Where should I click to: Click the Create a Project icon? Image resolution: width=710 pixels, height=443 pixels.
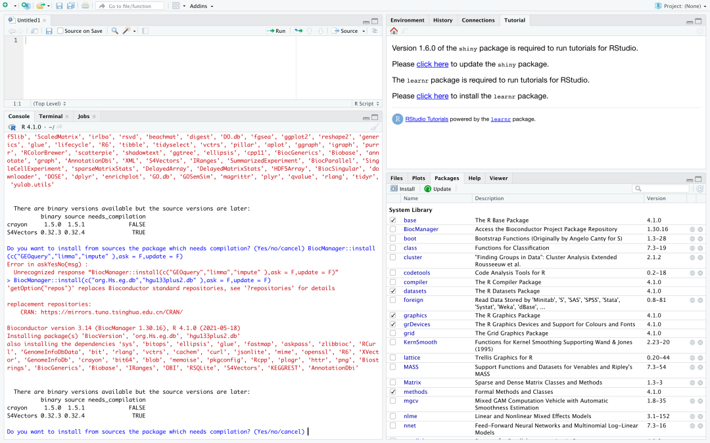click(26, 6)
